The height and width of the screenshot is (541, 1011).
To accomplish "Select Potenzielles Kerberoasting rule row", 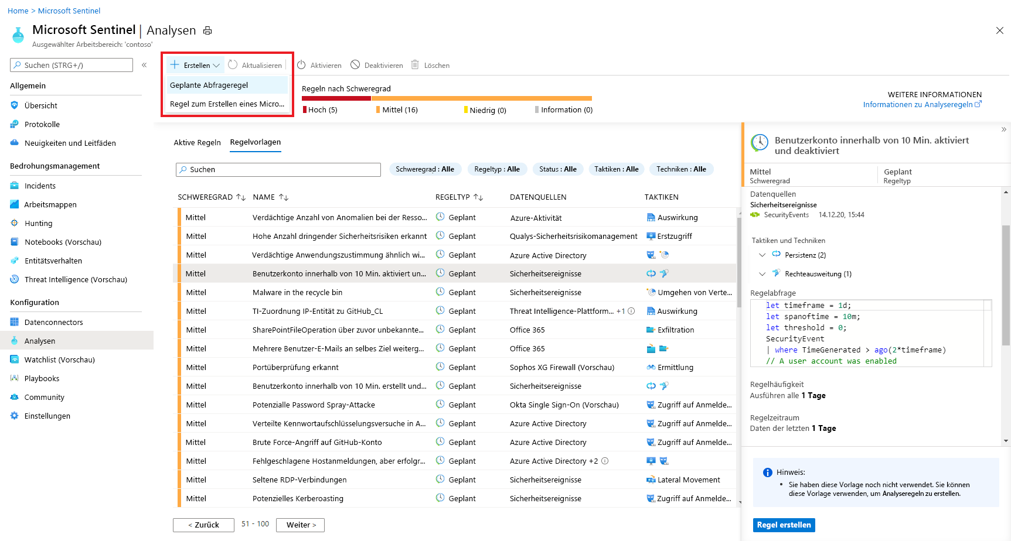I will click(x=457, y=498).
